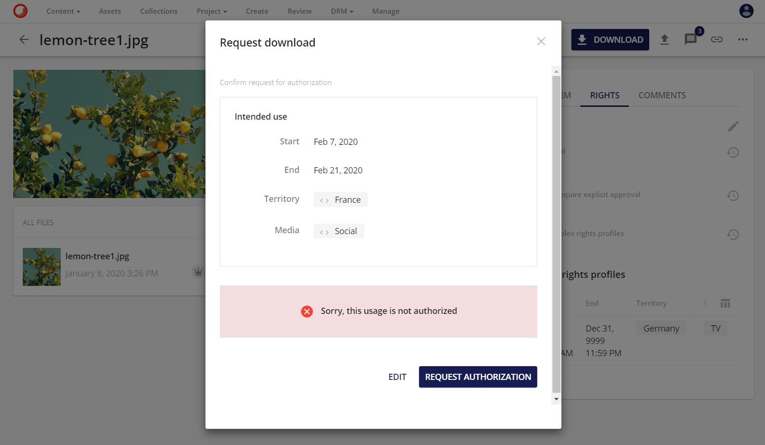Click the pencil edit icon in Rights panel
Image resolution: width=765 pixels, height=445 pixels.
coord(733,126)
